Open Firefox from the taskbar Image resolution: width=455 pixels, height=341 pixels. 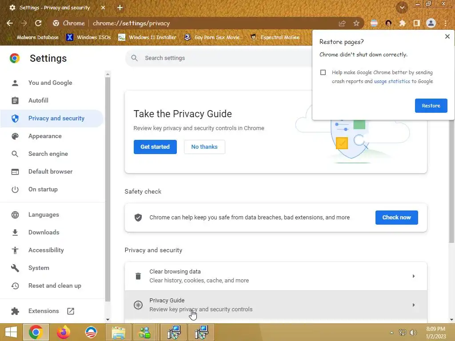63,332
